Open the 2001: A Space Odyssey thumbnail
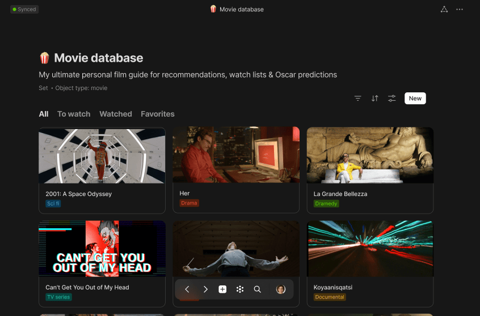This screenshot has height=316, width=480. click(102, 156)
